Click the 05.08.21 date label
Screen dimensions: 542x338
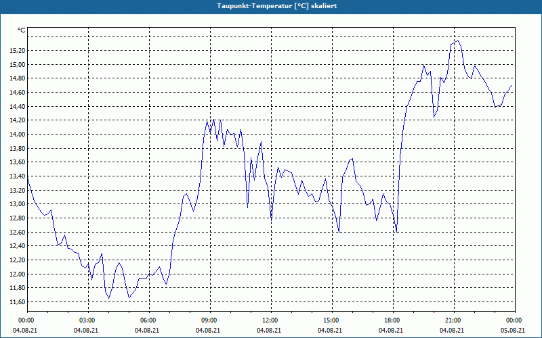(513, 331)
